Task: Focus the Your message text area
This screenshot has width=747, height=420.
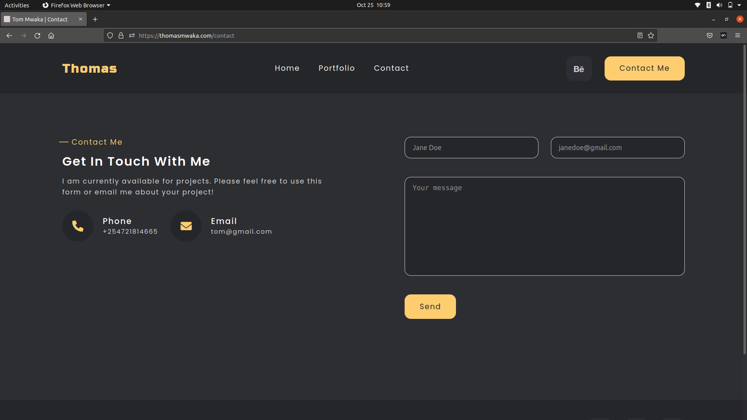Action: pos(544,226)
